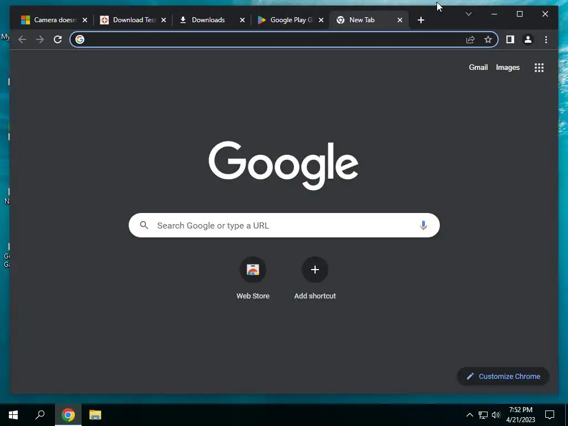Viewport: 568px width, 426px height.
Task: Open the volume tray icon
Action: (x=496, y=415)
